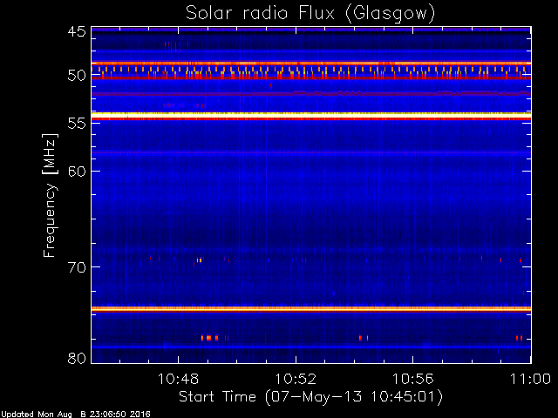The image size is (558, 418).
Task: Click the 'Start Time (07-May-13 10:45:01)' label
Action: [310, 397]
